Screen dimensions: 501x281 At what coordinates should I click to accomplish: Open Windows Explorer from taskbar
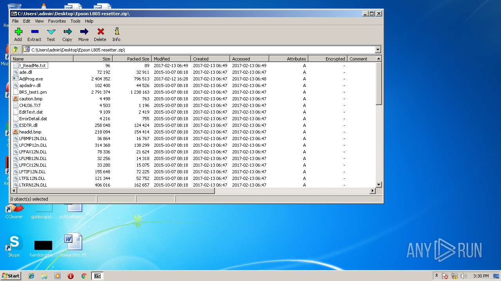[x=44, y=276]
